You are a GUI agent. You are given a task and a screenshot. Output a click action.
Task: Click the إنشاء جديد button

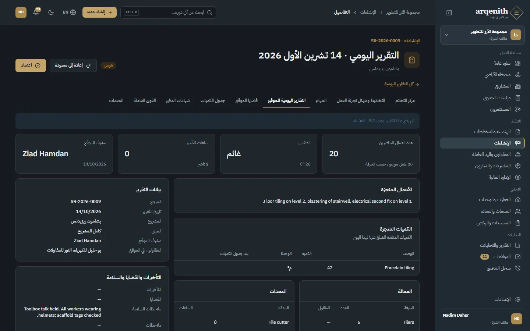99,12
